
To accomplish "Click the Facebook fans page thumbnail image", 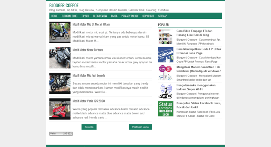I will tap(166, 55).
